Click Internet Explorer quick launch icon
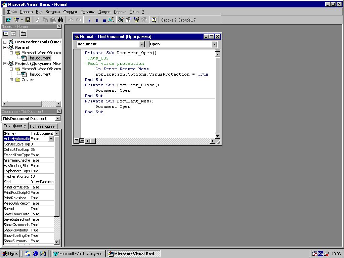This screenshot has width=344, height=258. (x=35, y=254)
